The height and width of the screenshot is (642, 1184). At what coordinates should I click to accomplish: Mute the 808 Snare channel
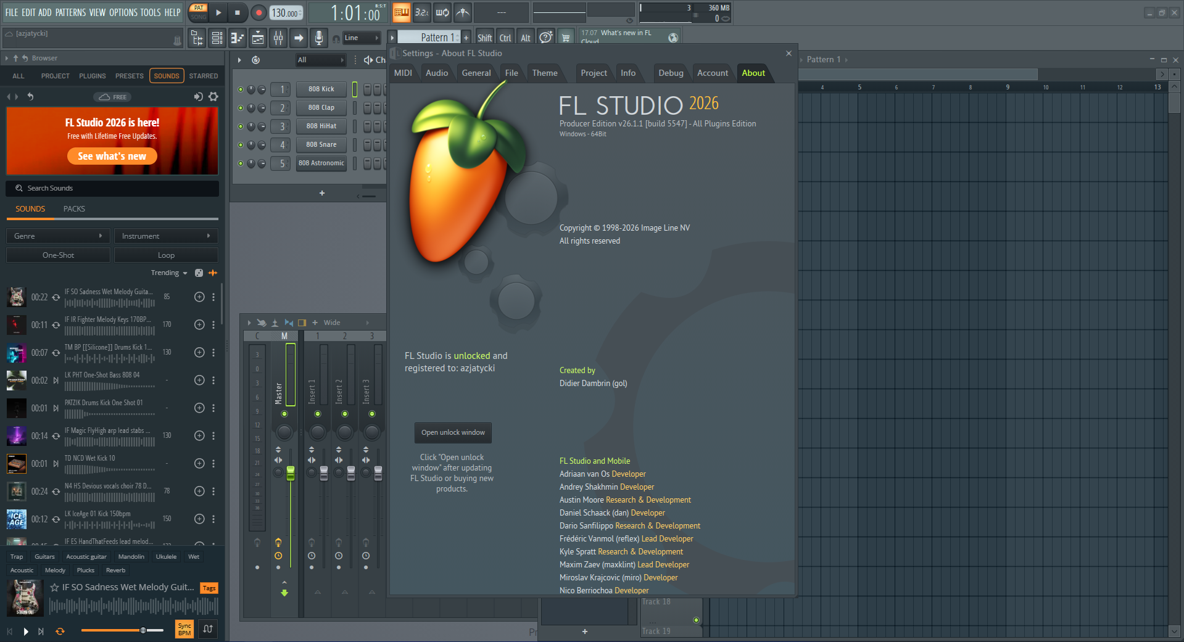tap(241, 145)
